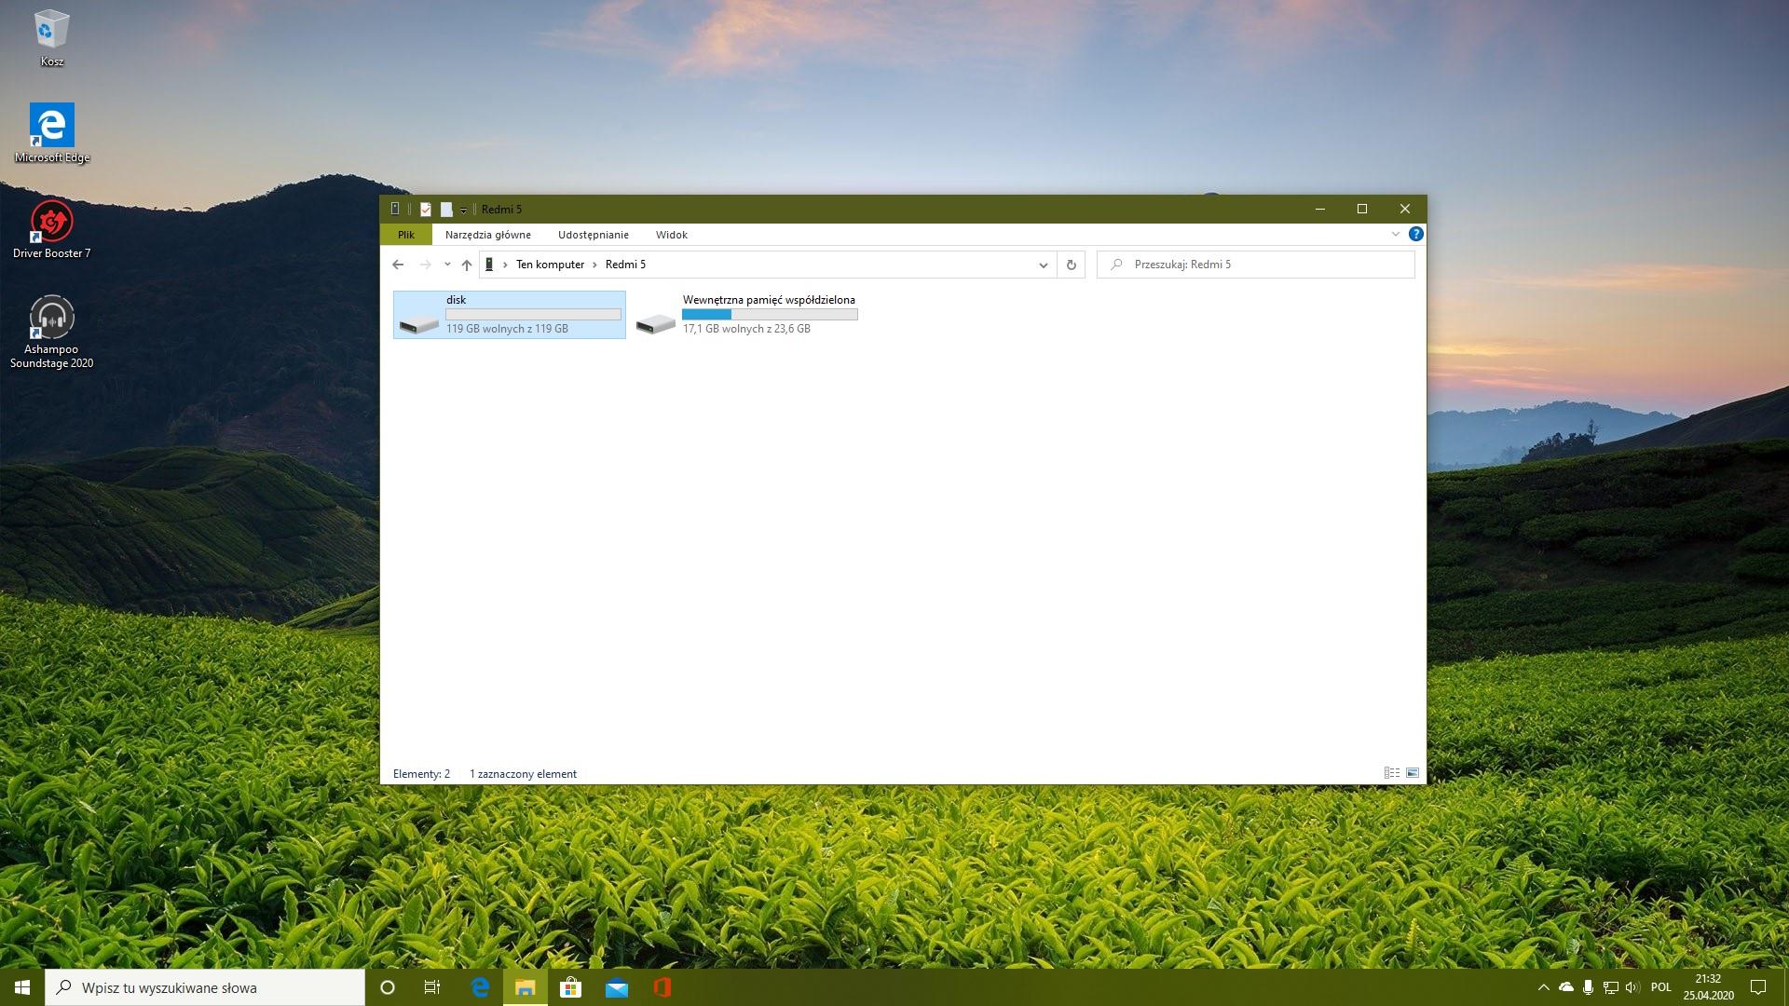
Task: Click the Properties icon in quick access toolbar
Action: coord(426,210)
